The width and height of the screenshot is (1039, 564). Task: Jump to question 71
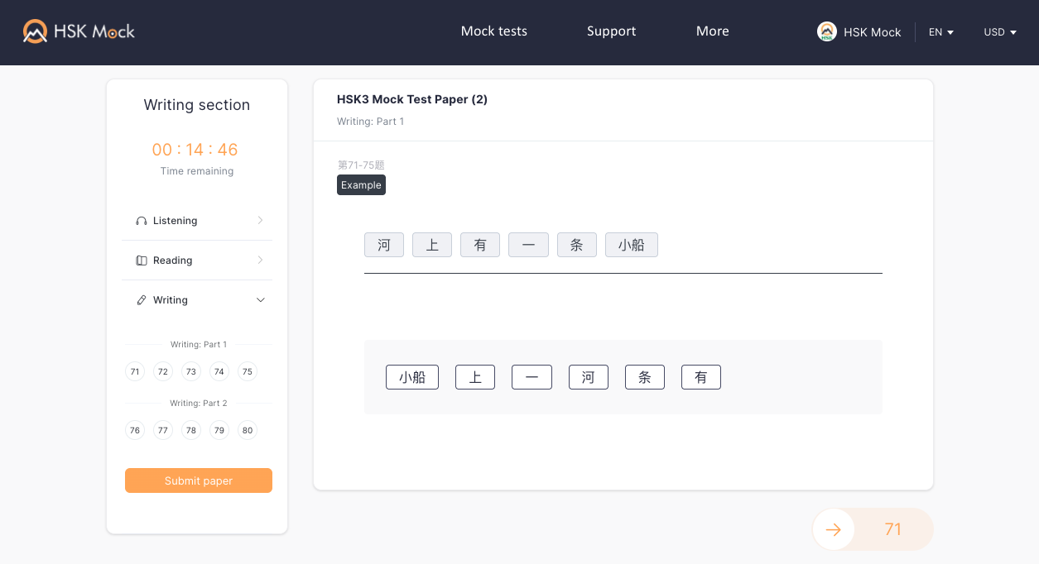coord(135,371)
